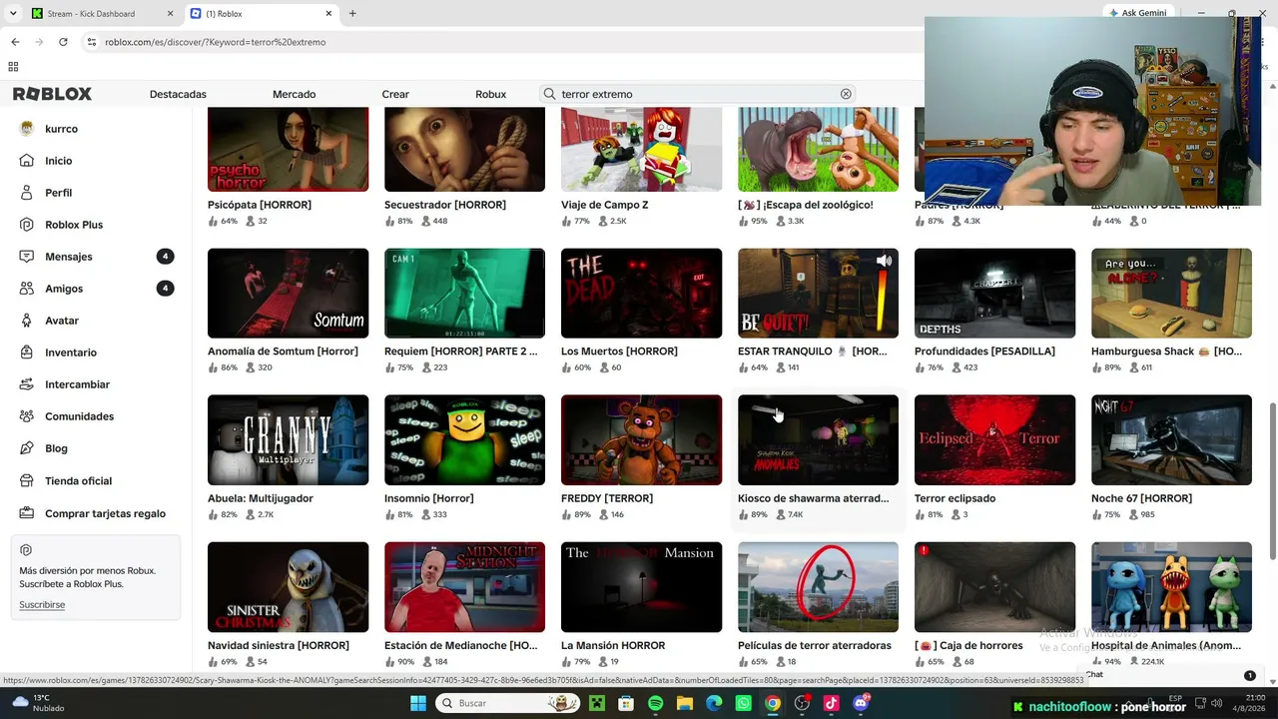View site information icon in address bar
Screen dimensions: 1278x719
click(91, 42)
